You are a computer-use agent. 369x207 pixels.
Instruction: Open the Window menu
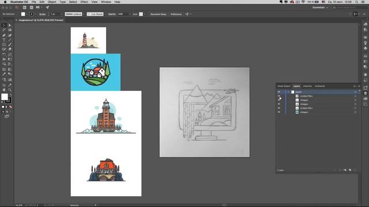pyautogui.click(x=106, y=2)
